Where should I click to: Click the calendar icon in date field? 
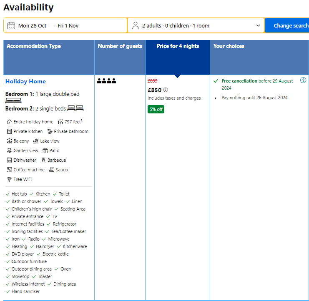tap(11, 25)
